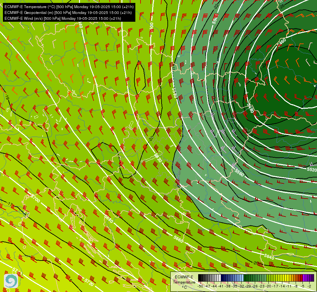Click the 5520 geopotential contour label
Viewport: 317px width, 292px height.
click(x=312, y=169)
